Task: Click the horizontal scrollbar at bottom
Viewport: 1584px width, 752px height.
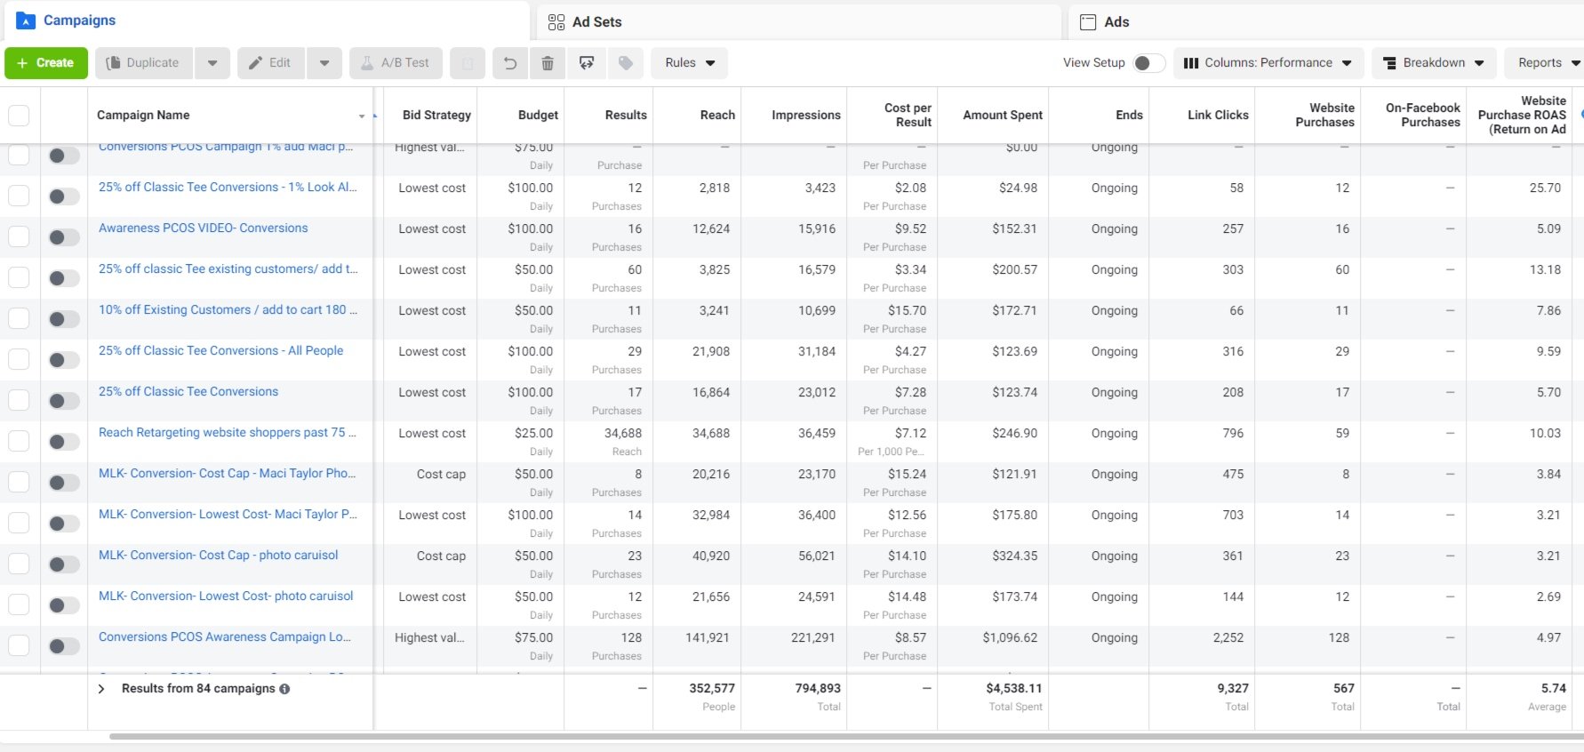Action: [846, 737]
